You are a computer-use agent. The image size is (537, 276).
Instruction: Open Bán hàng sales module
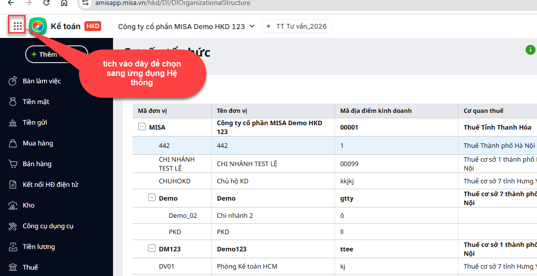(37, 164)
